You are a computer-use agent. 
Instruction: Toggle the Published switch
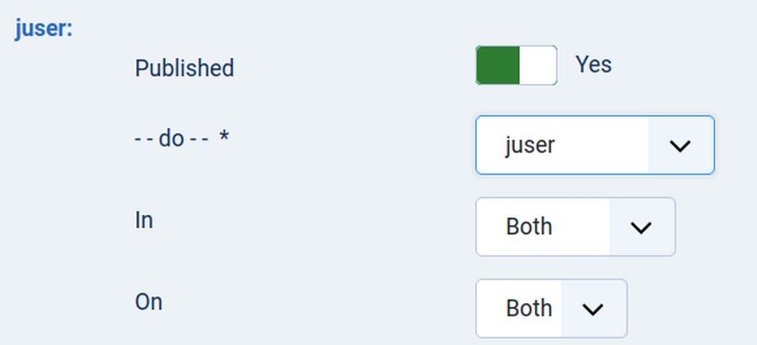pos(516,65)
